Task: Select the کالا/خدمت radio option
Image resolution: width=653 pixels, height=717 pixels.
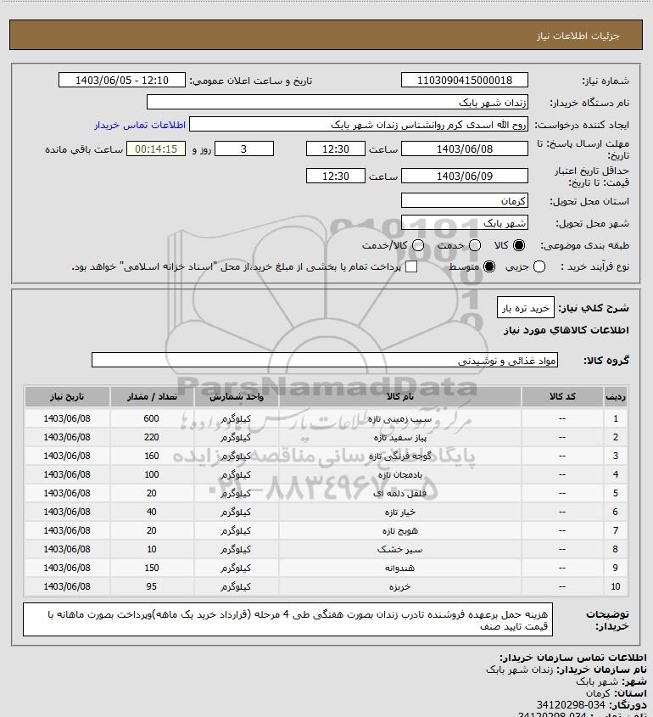Action: (417, 245)
